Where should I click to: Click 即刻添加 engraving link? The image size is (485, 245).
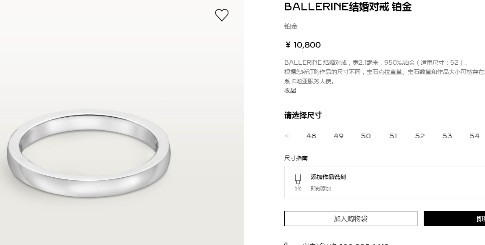coord(321,189)
